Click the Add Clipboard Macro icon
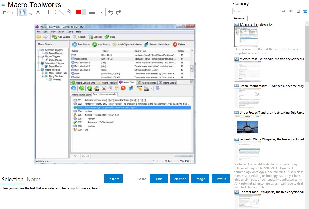The width and height of the screenshot is (309, 209). coord(115,45)
